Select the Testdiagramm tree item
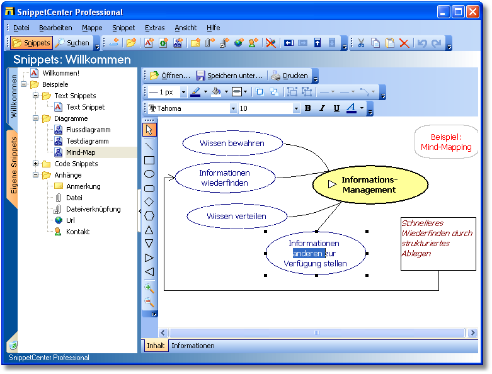This screenshot has height=374, width=492. click(87, 141)
